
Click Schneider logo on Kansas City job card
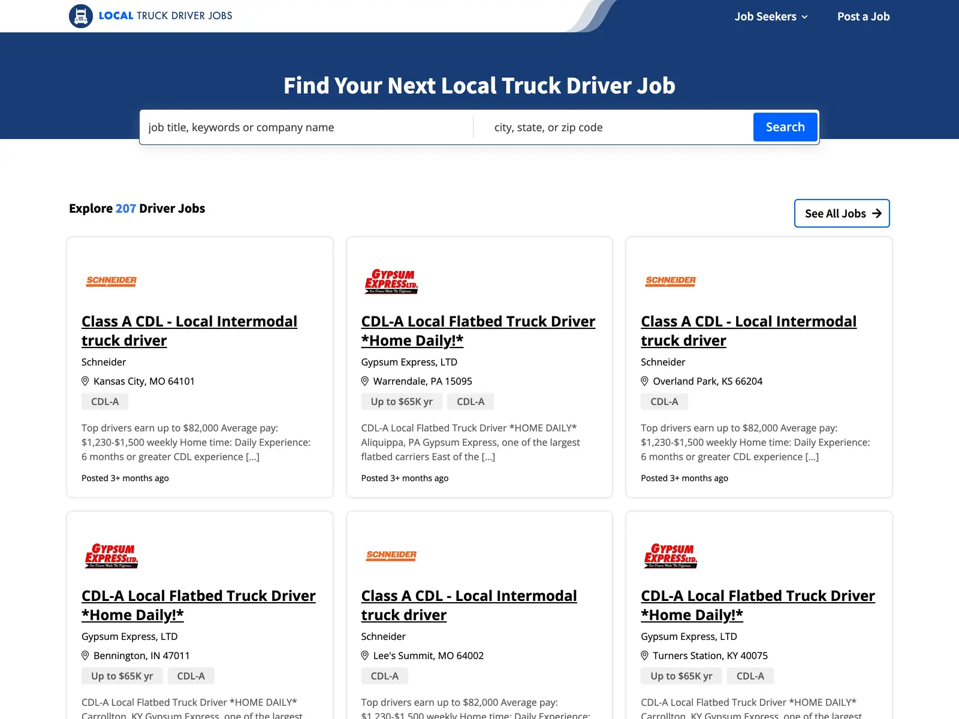point(111,281)
